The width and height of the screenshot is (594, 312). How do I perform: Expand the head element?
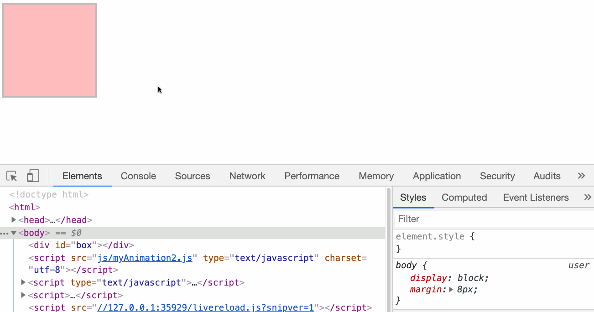point(14,220)
